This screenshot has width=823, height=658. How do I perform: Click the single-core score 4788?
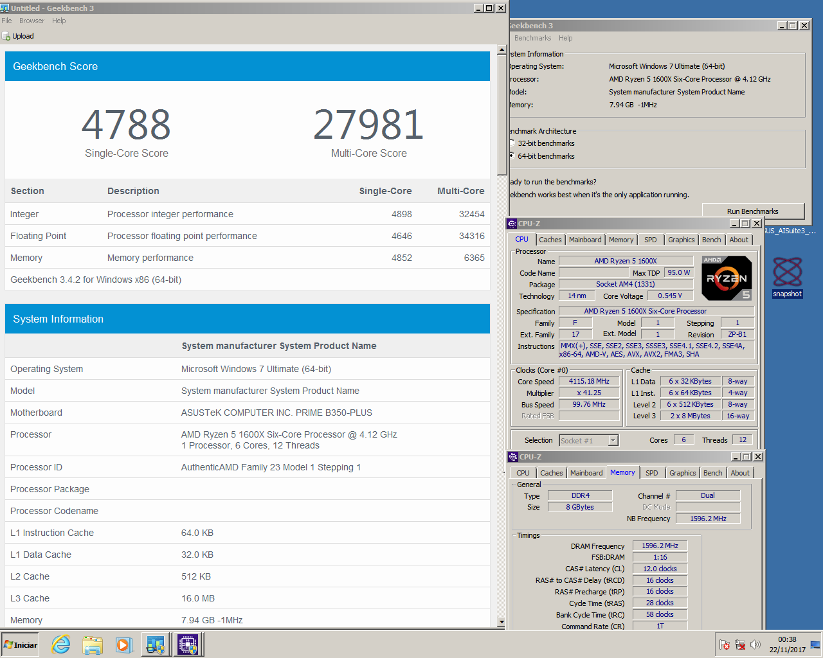[x=126, y=125]
